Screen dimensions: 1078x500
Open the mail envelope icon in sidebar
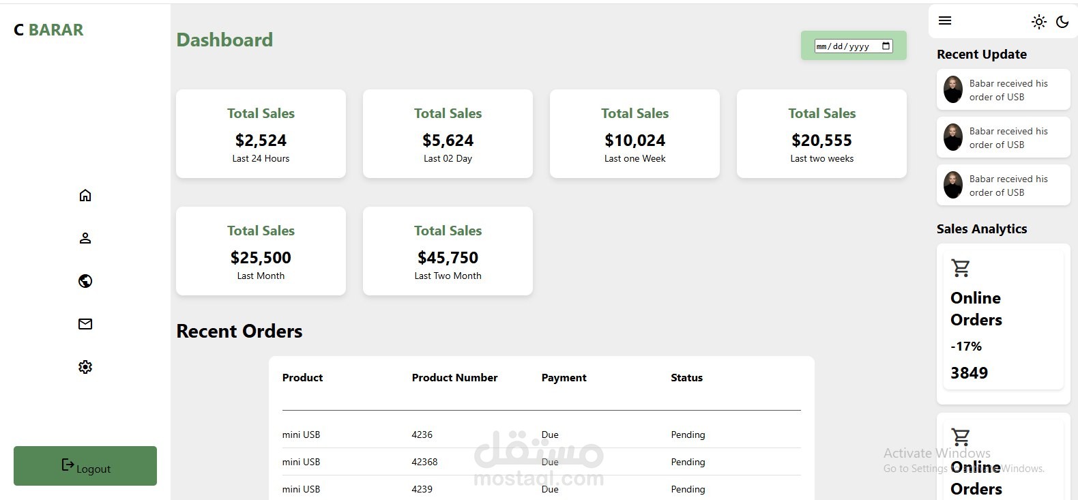85,324
